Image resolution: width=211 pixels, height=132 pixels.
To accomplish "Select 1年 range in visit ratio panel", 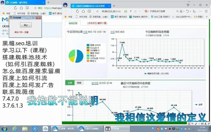I will (104, 32).
